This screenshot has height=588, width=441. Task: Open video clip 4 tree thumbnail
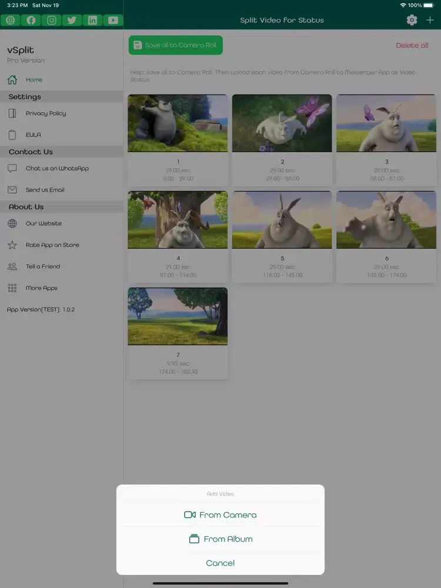point(178,220)
